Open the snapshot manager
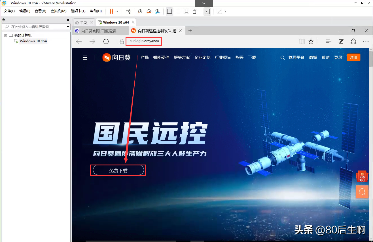Screen dimensions: 373x242 click(157, 11)
